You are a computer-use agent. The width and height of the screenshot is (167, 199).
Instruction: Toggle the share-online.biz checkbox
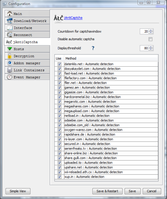tap(59, 153)
